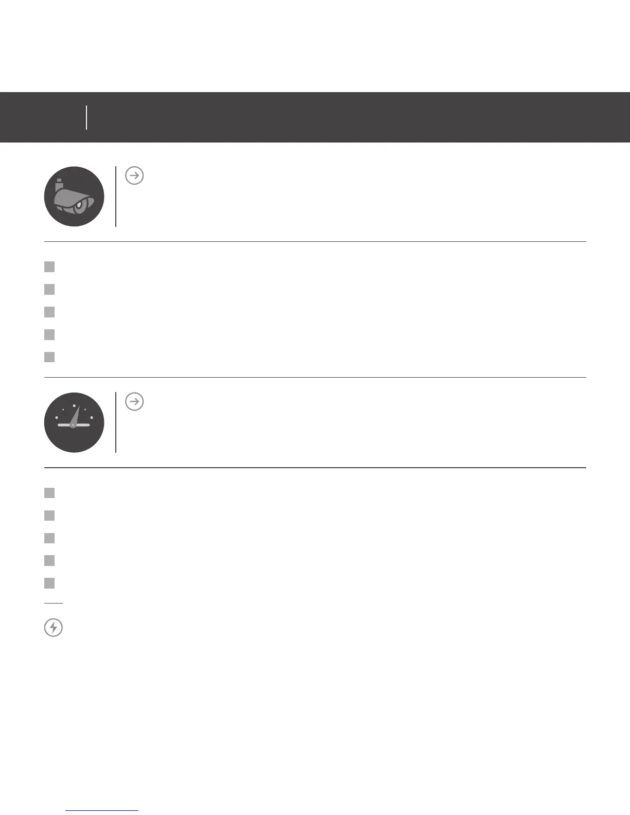Click the arrow icon beside the camera
Image resolution: width=630 pixels, height=815 pixels.
[134, 175]
